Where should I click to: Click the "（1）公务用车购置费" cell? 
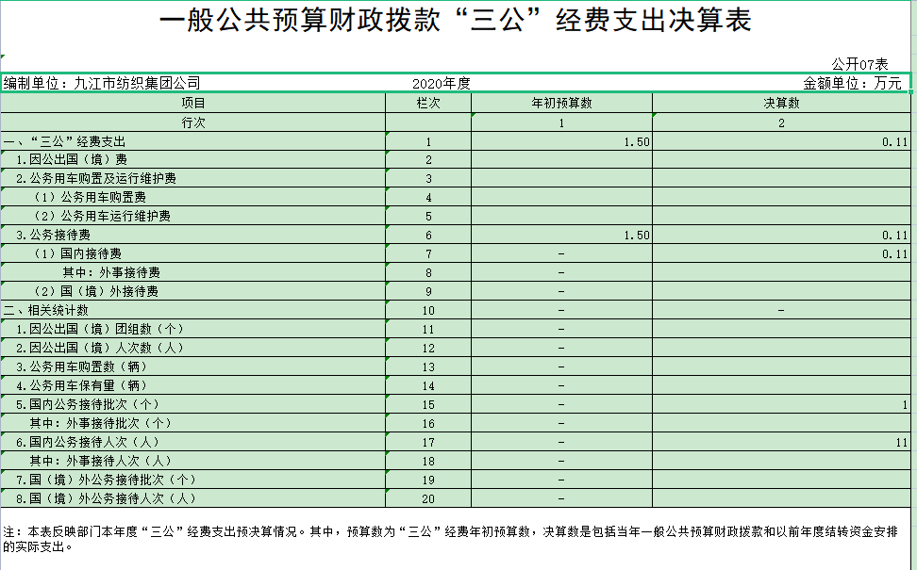[x=89, y=198]
